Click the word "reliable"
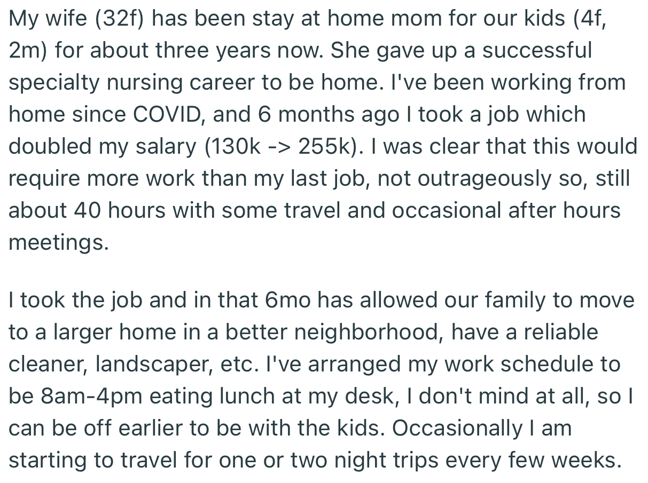The image size is (648, 483). [561, 332]
